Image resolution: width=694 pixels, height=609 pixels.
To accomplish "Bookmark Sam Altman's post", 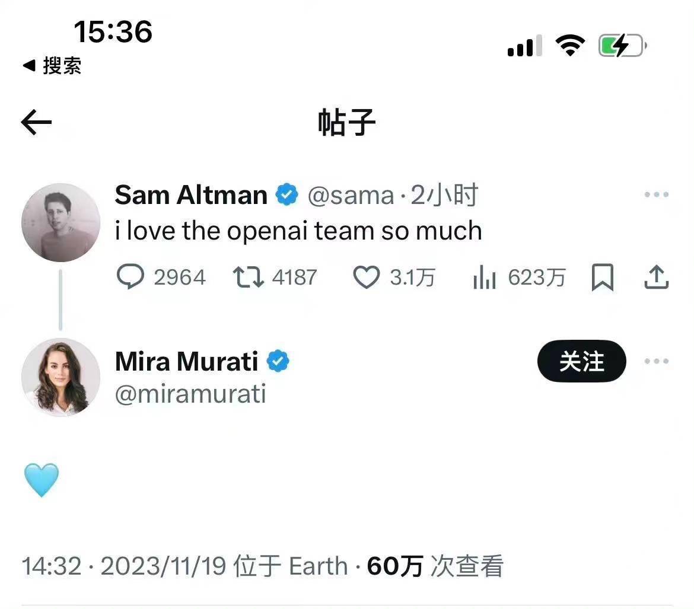I will pyautogui.click(x=603, y=277).
